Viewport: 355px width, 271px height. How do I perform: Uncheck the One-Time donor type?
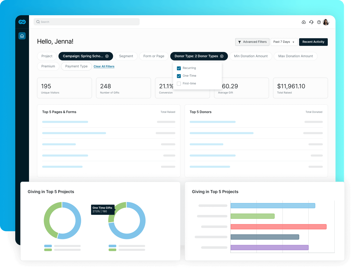tap(179, 76)
